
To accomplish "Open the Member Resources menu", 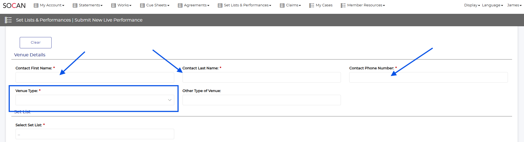I will [x=366, y=5].
